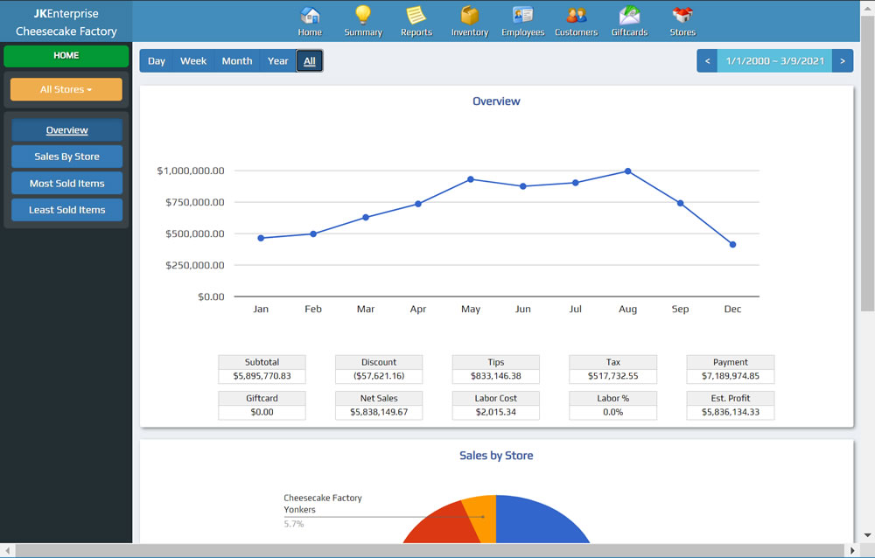The height and width of the screenshot is (558, 875).
Task: Select the Day range tab
Action: pyautogui.click(x=157, y=61)
